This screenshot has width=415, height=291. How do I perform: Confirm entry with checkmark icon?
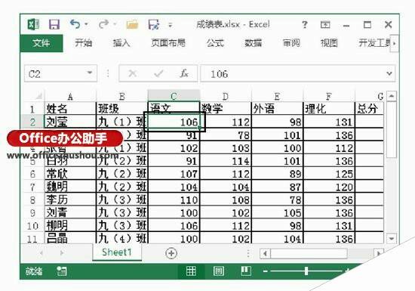[x=158, y=73]
